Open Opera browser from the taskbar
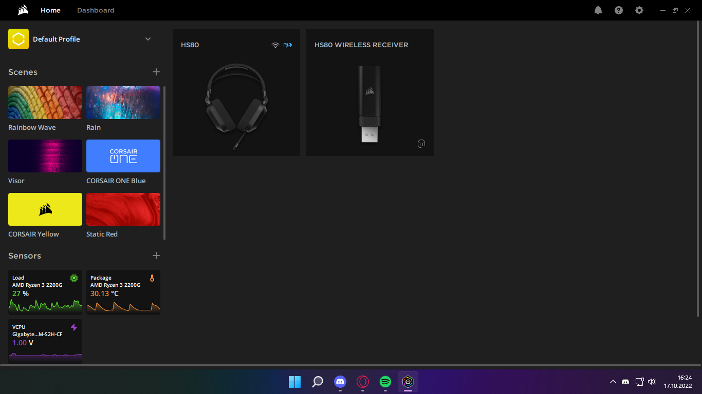The image size is (702, 394). point(363,382)
